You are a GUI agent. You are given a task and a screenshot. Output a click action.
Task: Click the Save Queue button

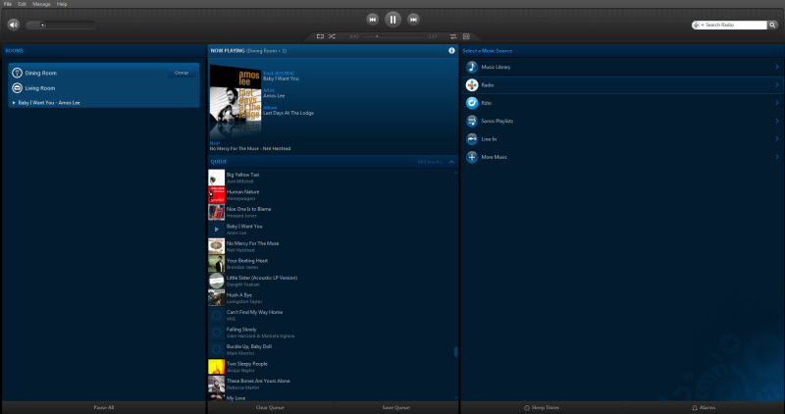[x=394, y=406]
